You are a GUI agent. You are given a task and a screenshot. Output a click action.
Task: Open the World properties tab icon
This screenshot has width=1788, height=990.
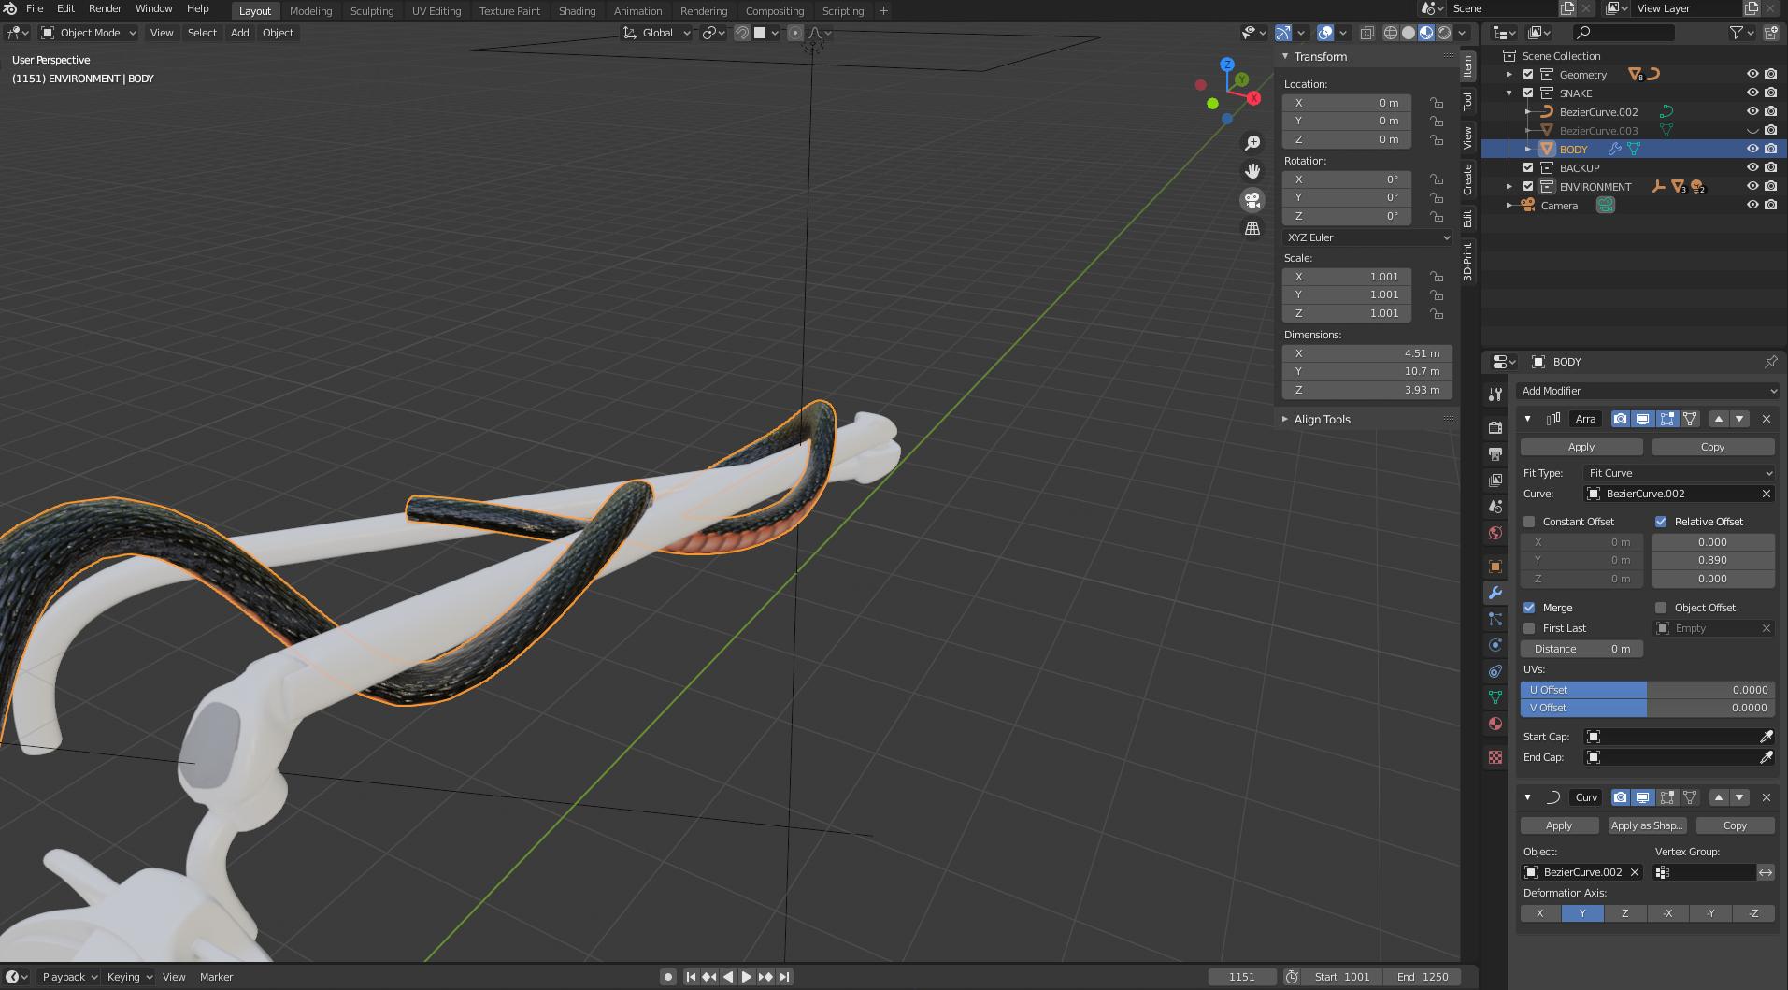[1495, 533]
